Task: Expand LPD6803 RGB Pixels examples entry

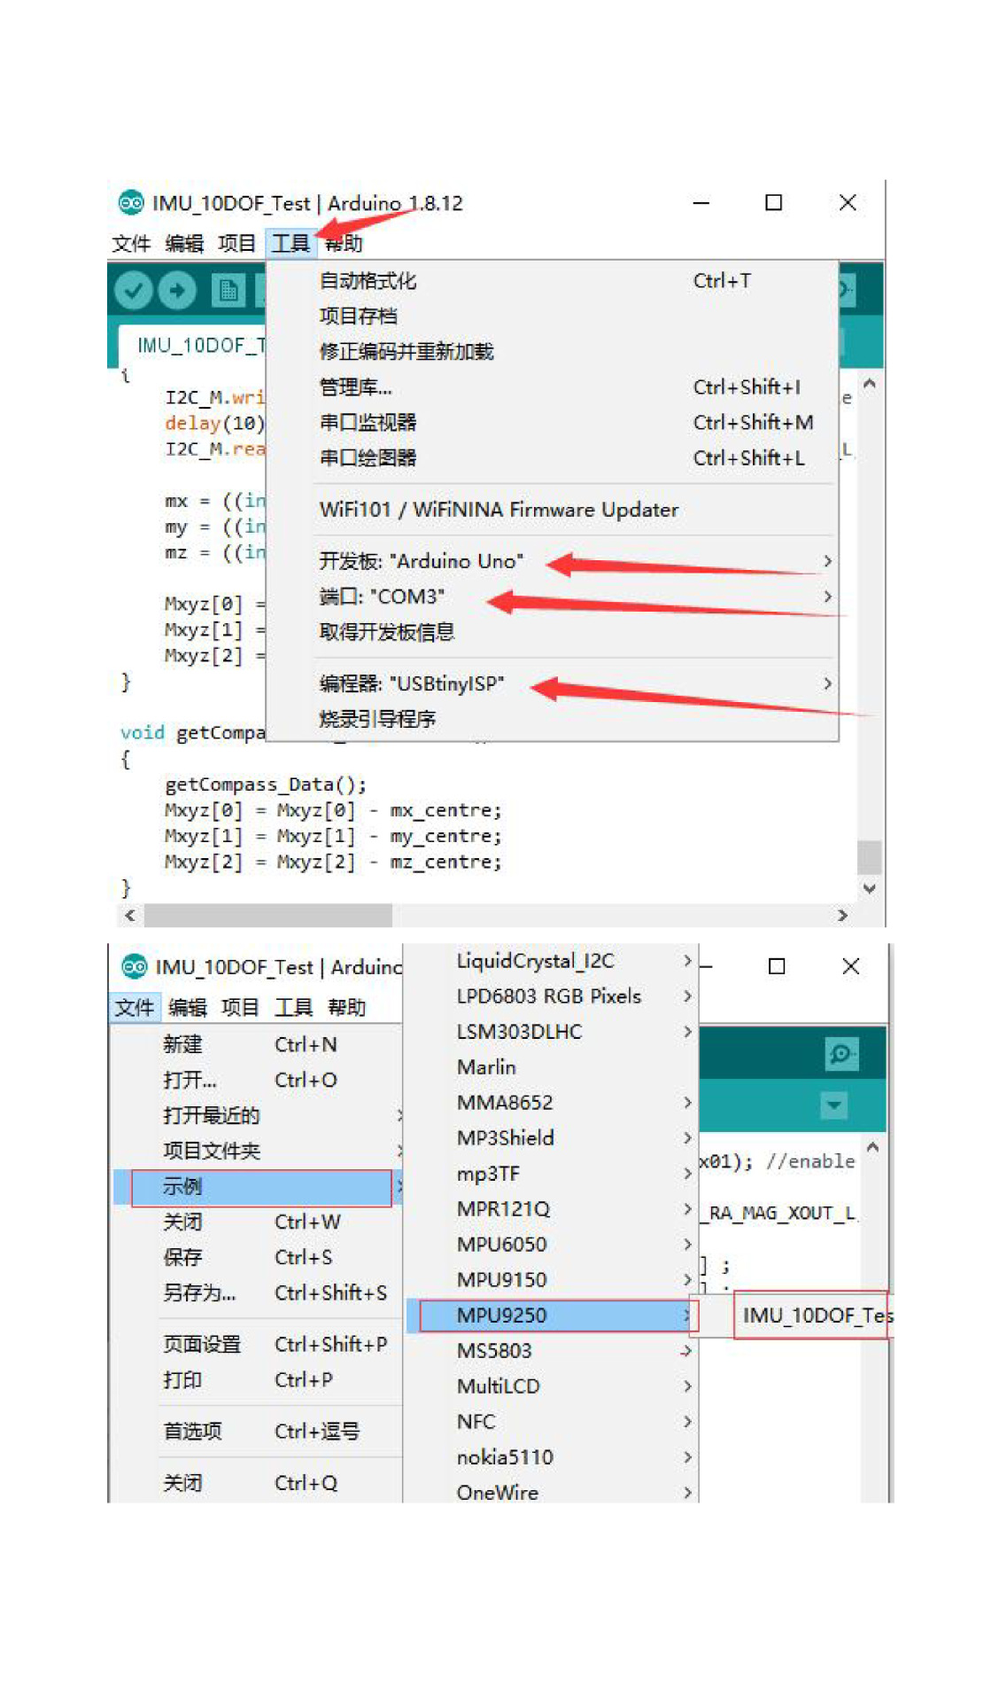Action: (551, 996)
